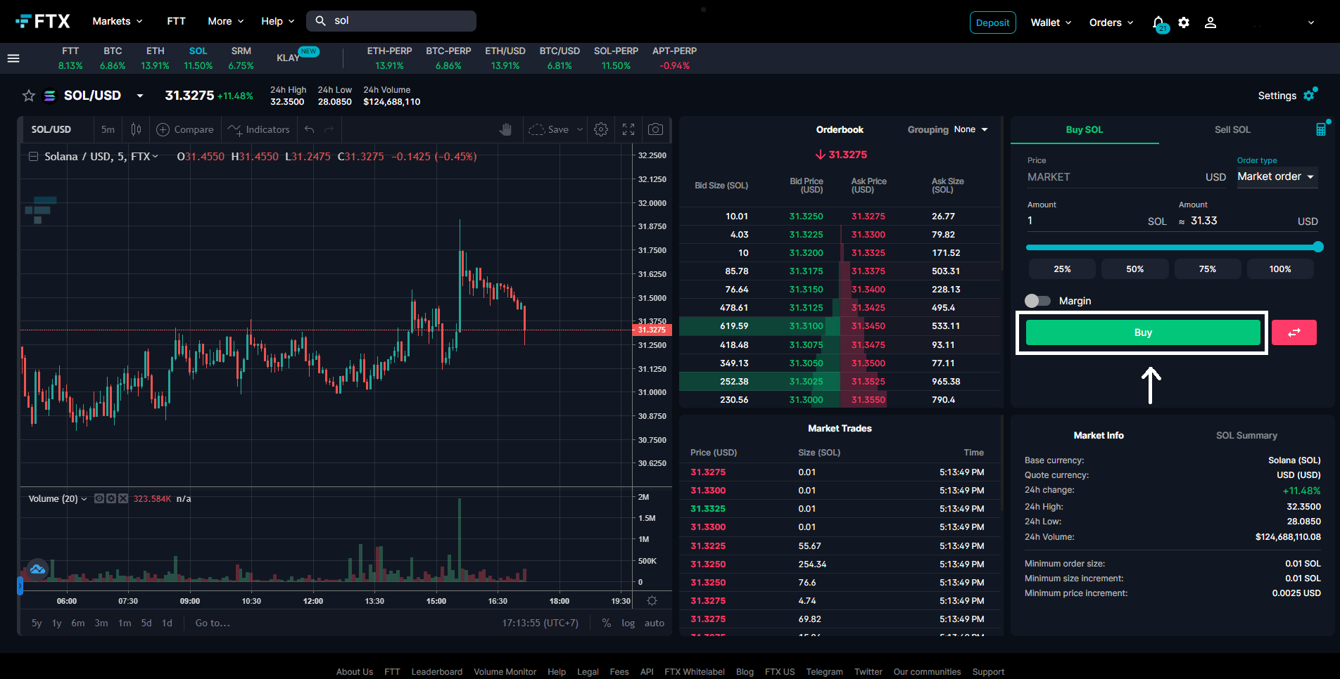Screen dimensions: 1340x679
Task: Open the Fees footer link
Action: [619, 672]
